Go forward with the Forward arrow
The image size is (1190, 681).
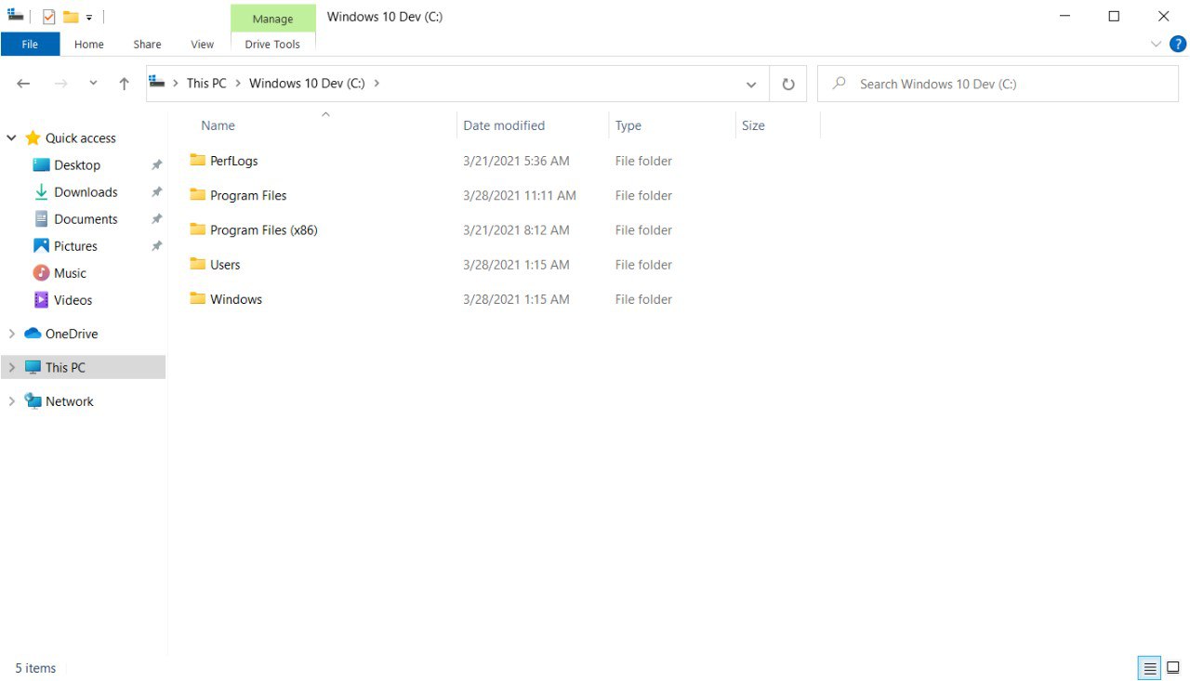click(61, 84)
